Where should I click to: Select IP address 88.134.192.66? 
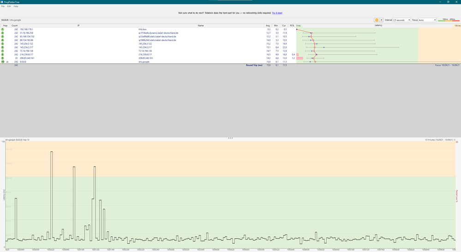coord(26,40)
